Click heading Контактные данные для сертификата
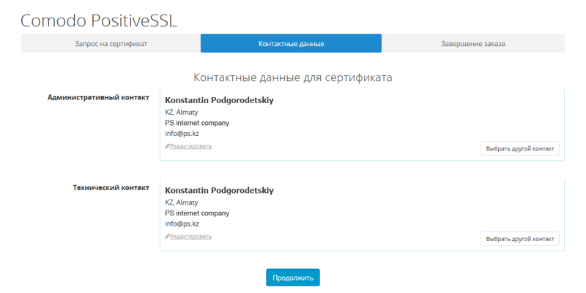Image resolution: width=586 pixels, height=293 pixels. coord(292,77)
